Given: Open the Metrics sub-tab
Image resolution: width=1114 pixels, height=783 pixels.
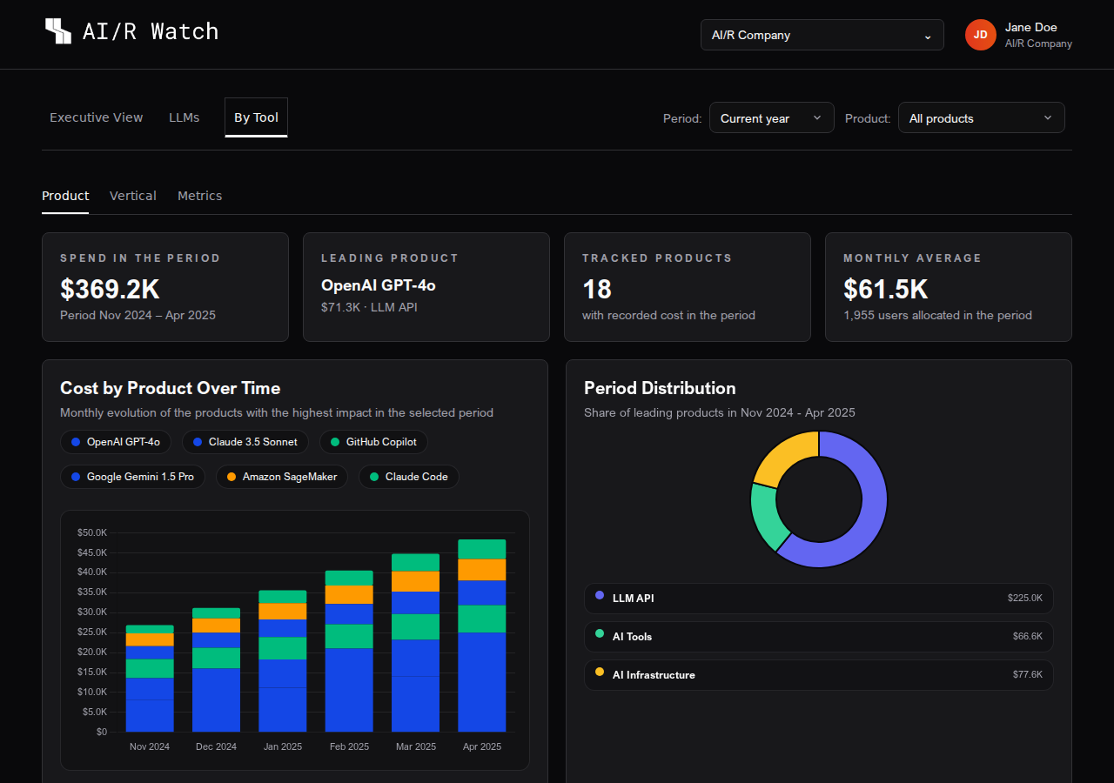Looking at the screenshot, I should pos(200,196).
